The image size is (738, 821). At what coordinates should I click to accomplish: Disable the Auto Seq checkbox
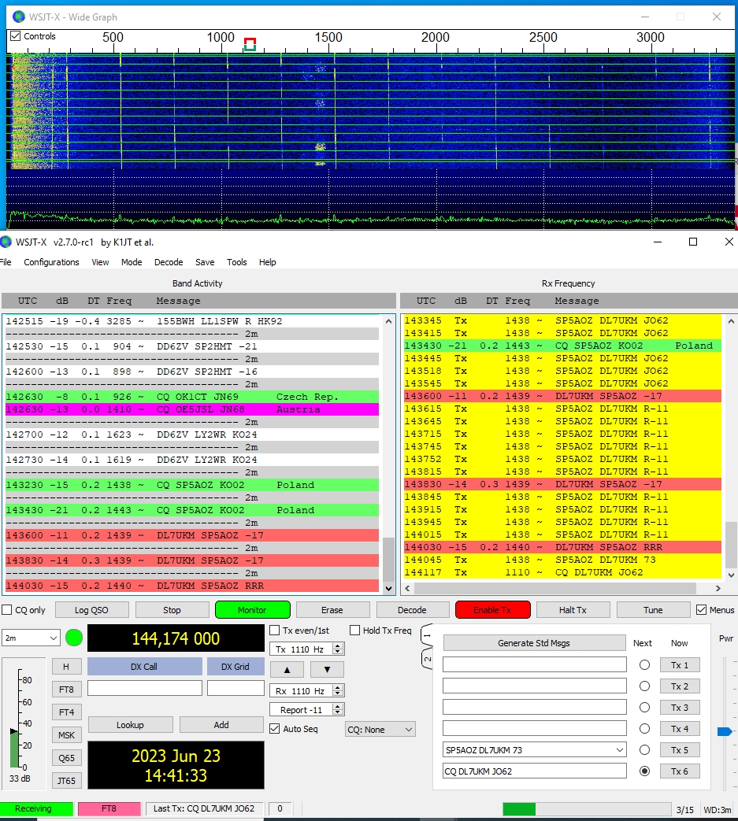pyautogui.click(x=274, y=729)
